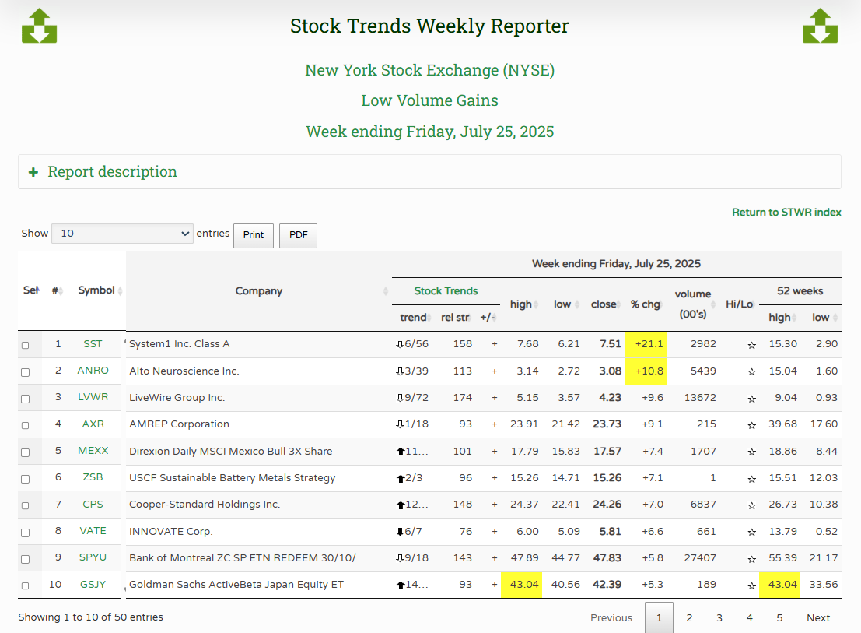
Task: Open the Show entries dropdown
Action: [122, 234]
